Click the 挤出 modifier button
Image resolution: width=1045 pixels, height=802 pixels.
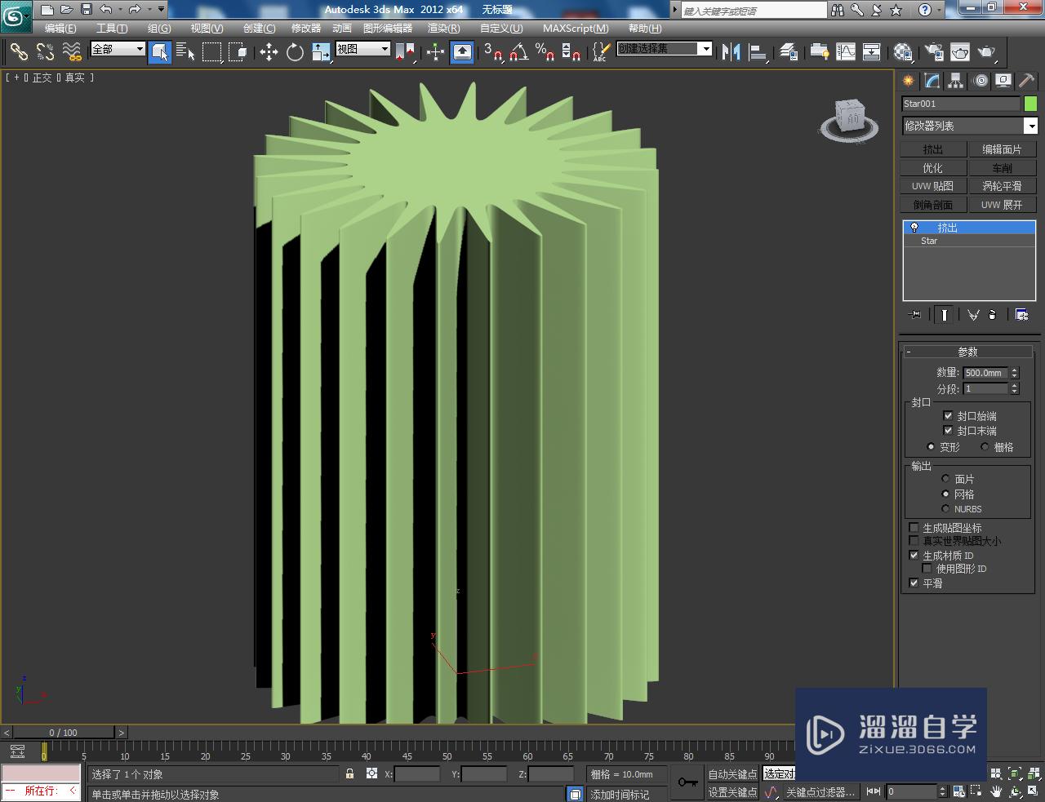[x=933, y=149]
